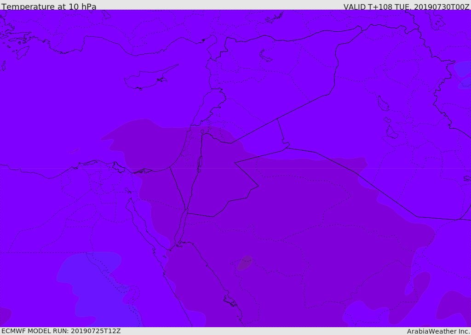Click the 'VALID T+108 TUE. 20190730T00Z' label
471x335 pixels.
pyautogui.click(x=407, y=7)
